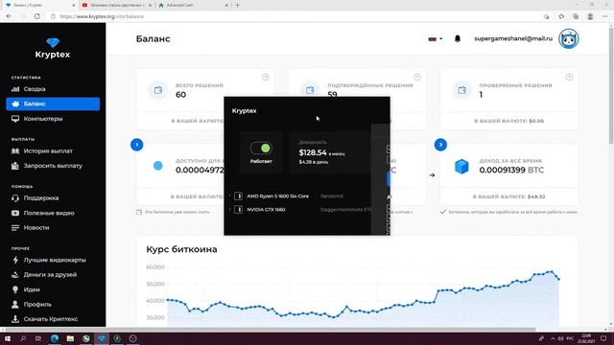The height and width of the screenshot is (345, 614).
Task: Open История выплат in sidebar
Action: [x=48, y=151]
